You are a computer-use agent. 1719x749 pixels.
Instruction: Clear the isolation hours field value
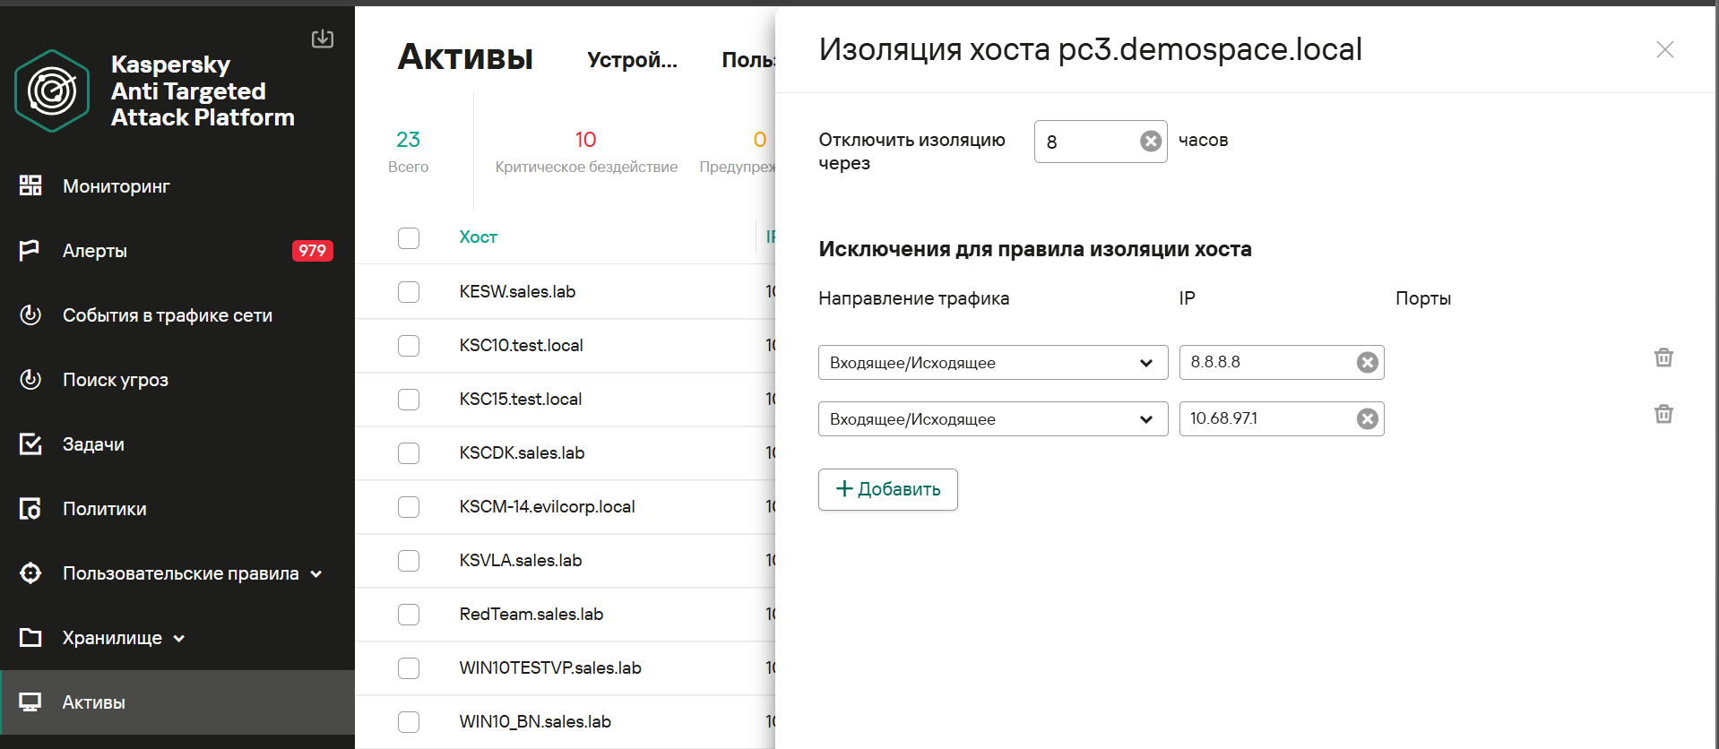coord(1151,142)
